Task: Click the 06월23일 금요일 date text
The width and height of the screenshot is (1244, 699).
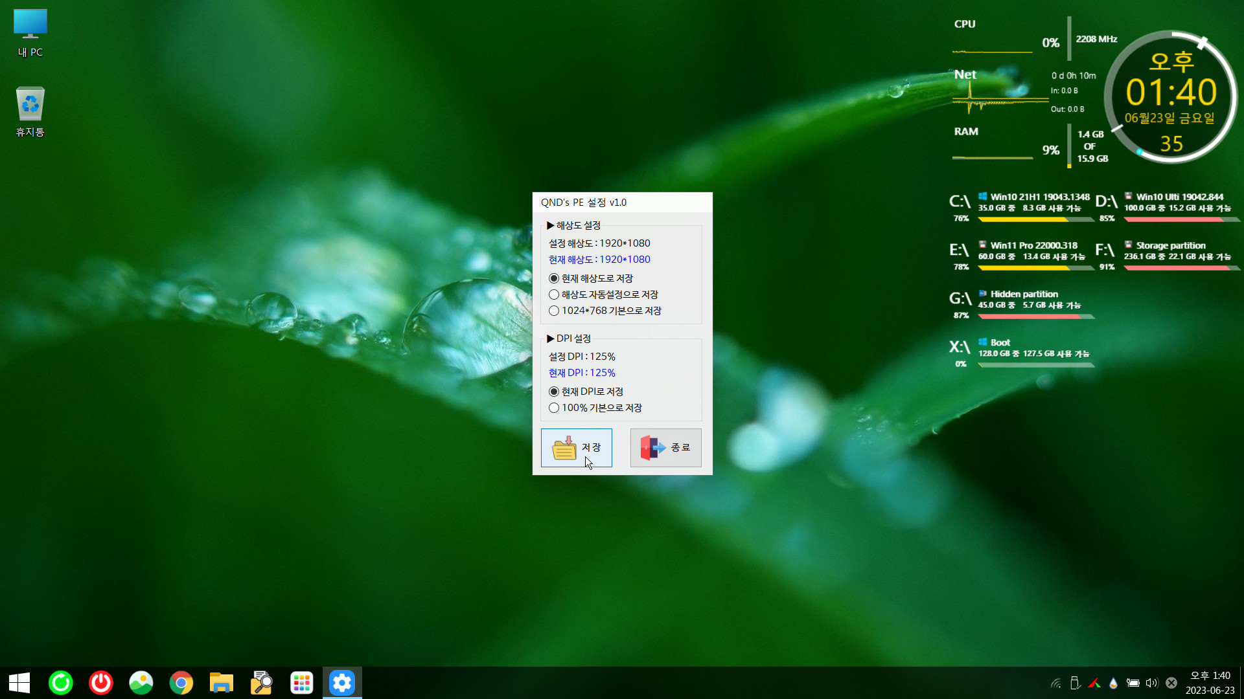Action: coord(1169,118)
